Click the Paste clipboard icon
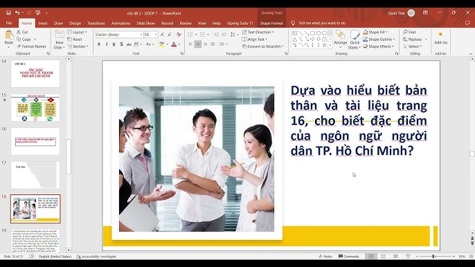475x267 pixels. [x=9, y=35]
